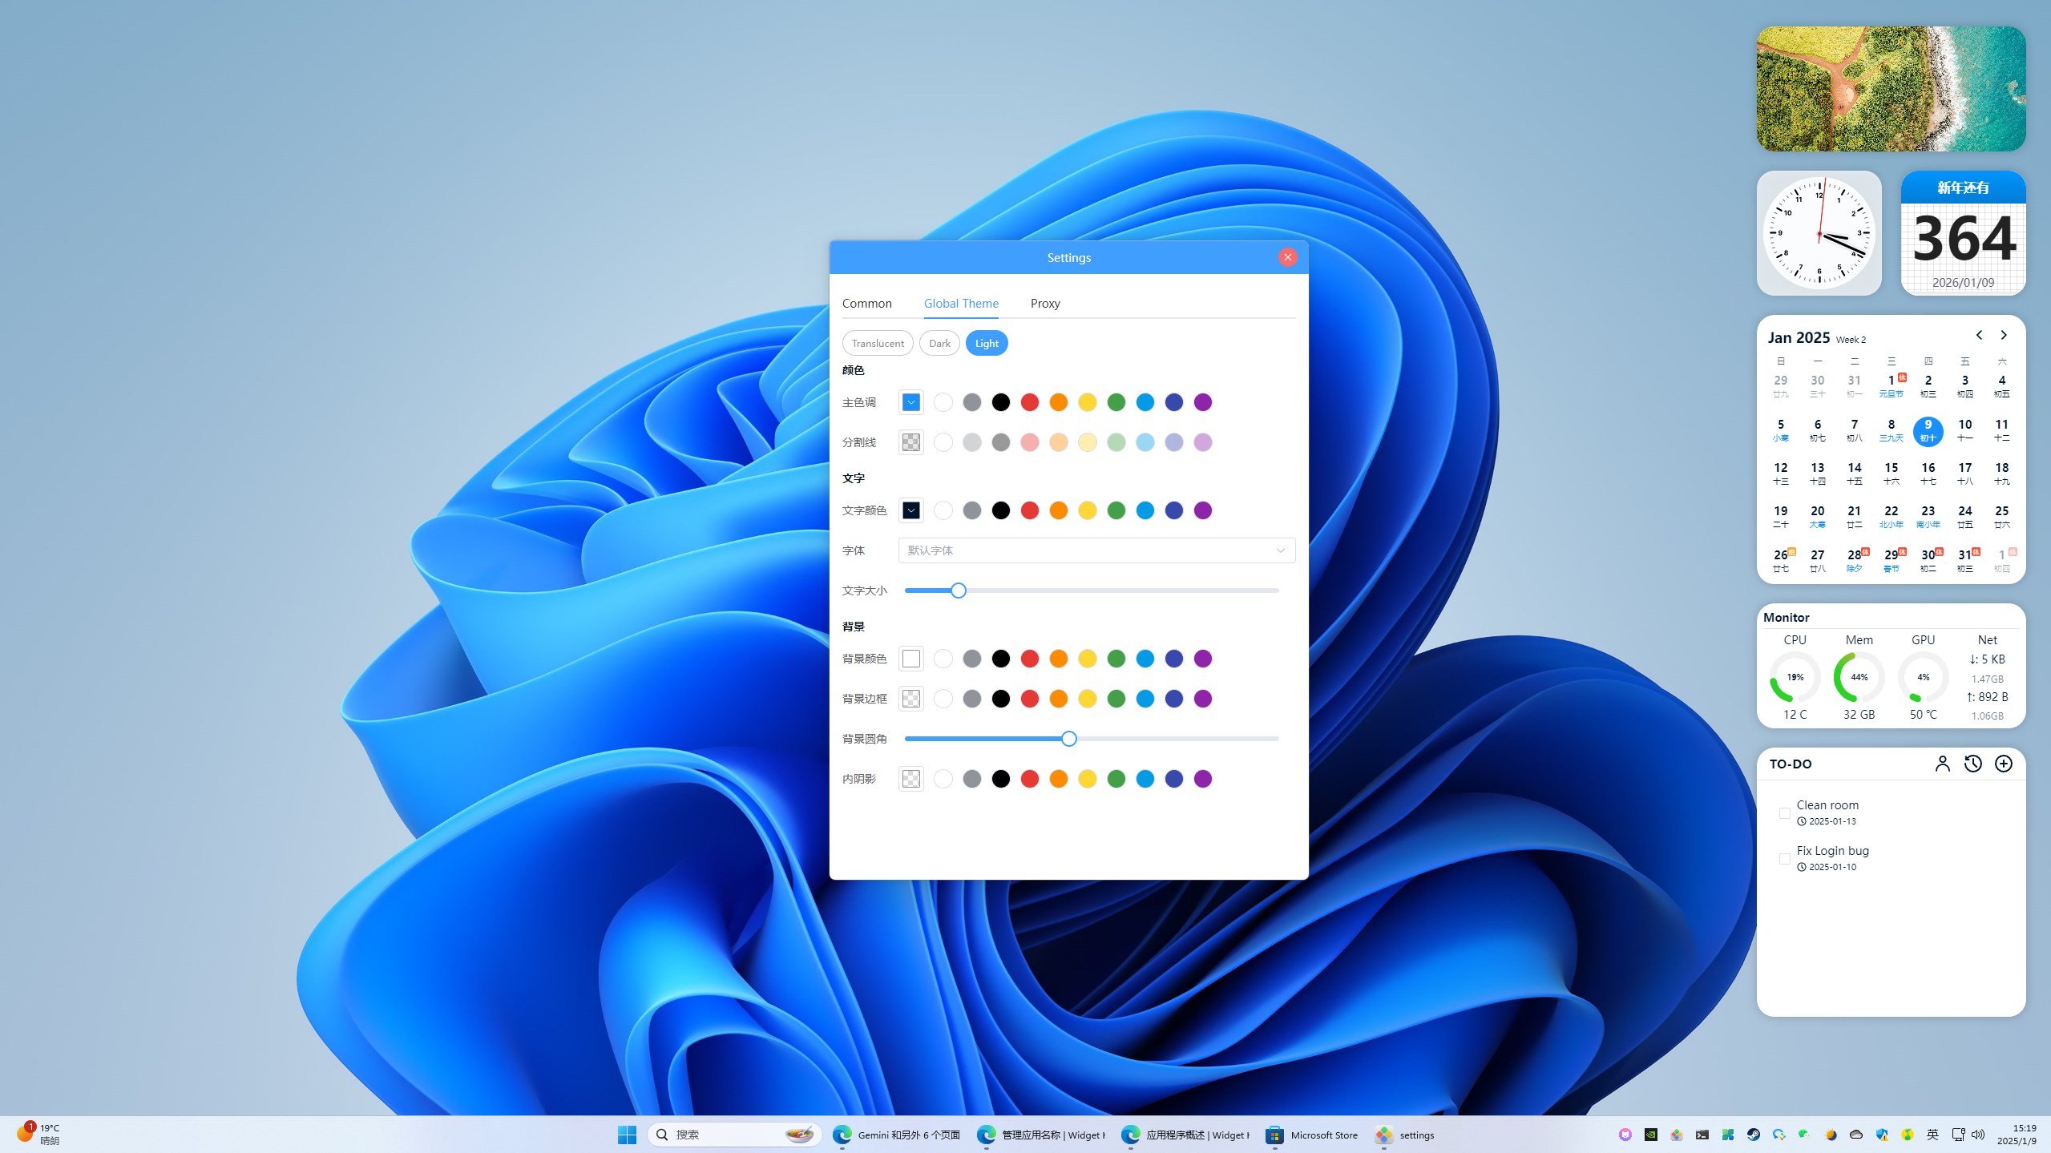This screenshot has width=2051, height=1153.
Task: Open the 主色调 custom color picker
Action: pos(910,402)
